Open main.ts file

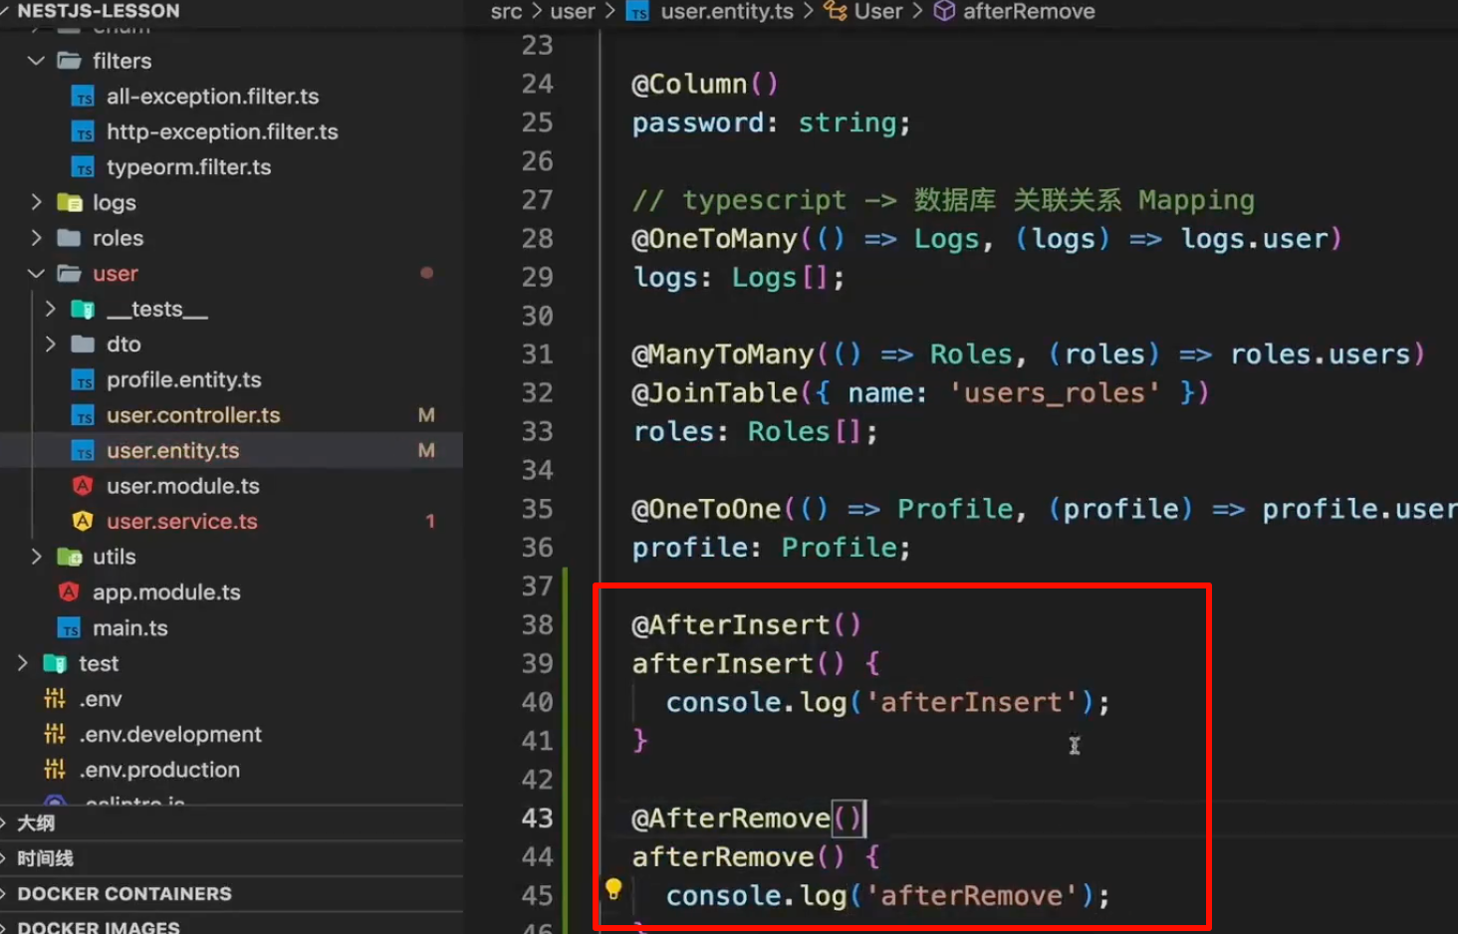click(x=130, y=628)
